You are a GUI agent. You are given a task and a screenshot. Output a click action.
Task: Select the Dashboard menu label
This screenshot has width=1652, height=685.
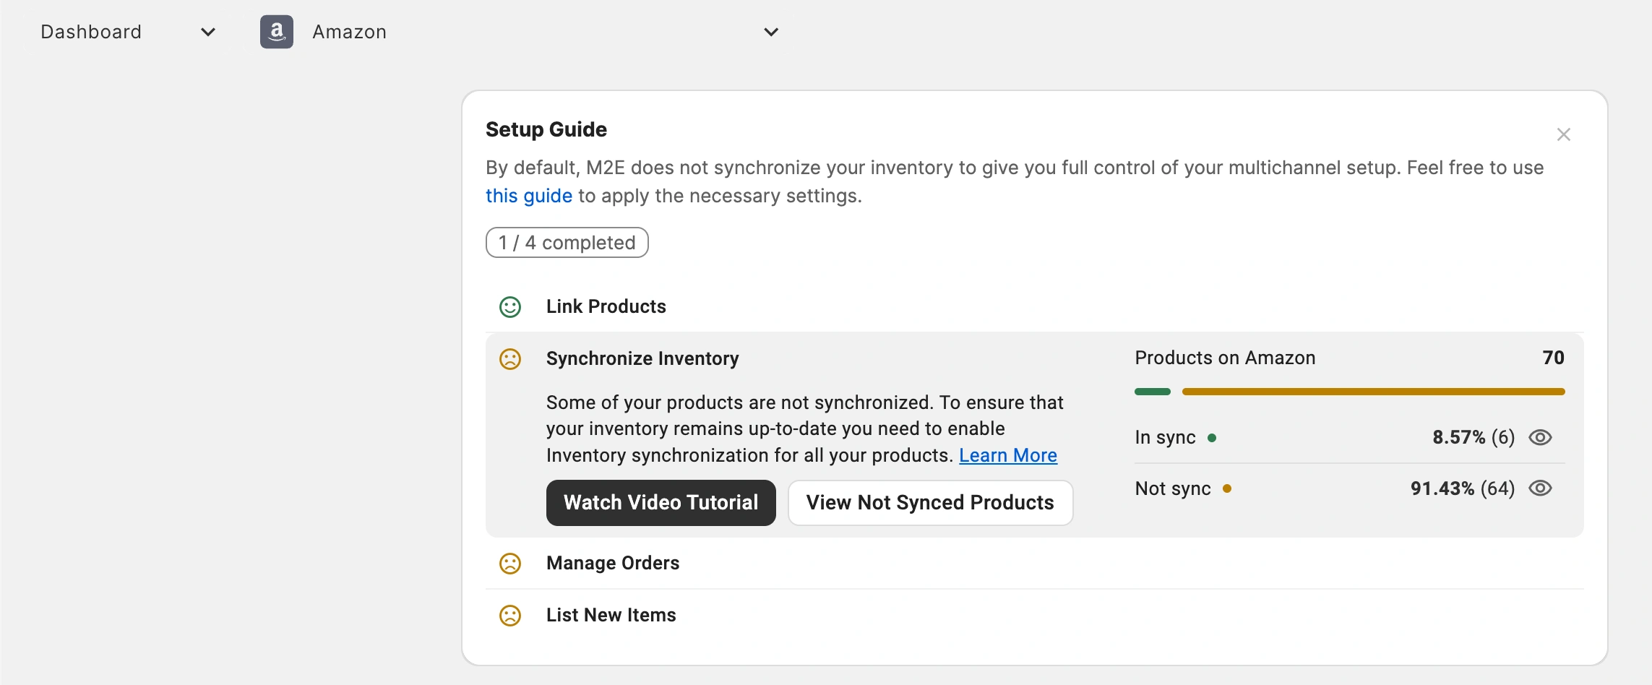(91, 32)
